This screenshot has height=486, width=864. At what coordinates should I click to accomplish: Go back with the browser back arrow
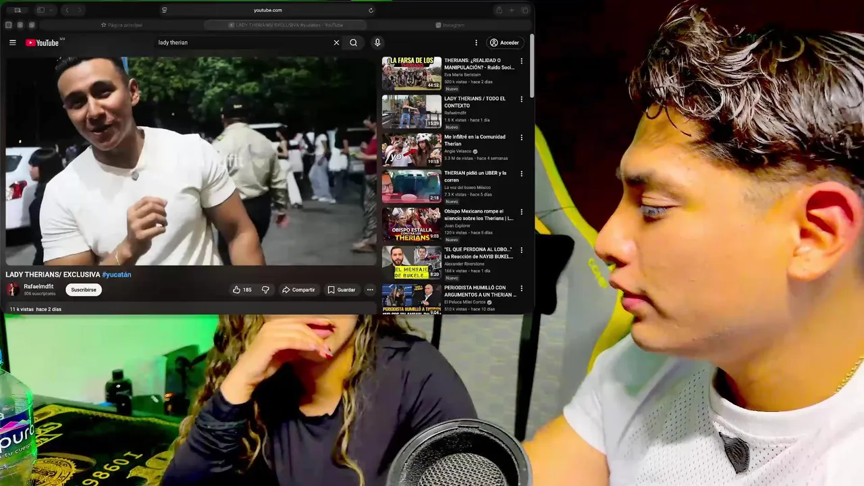[x=67, y=10]
